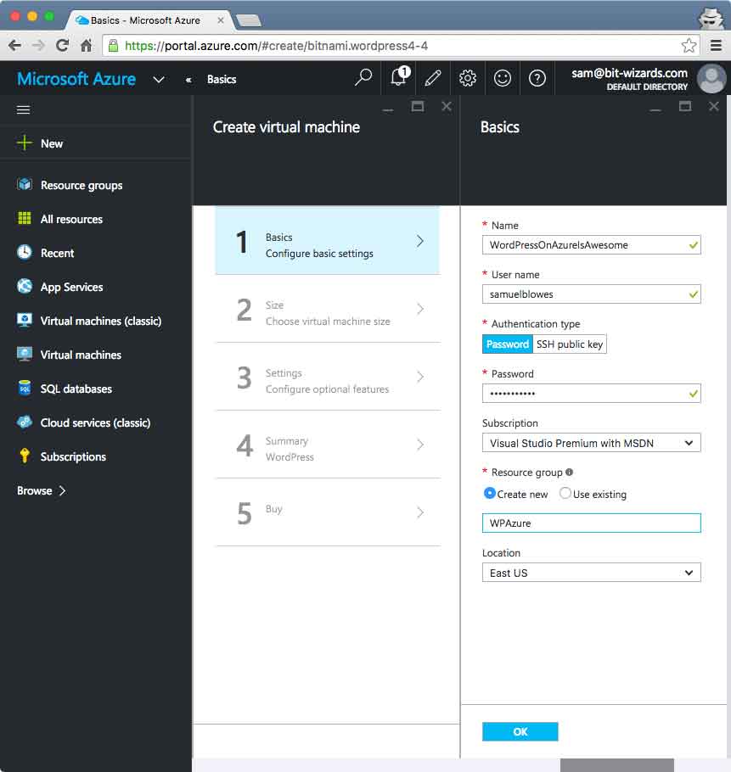Maximize the Create virtual machine blade
731x772 pixels.
click(417, 106)
